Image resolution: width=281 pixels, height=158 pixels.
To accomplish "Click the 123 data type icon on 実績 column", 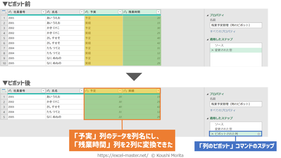I will click(125, 91).
